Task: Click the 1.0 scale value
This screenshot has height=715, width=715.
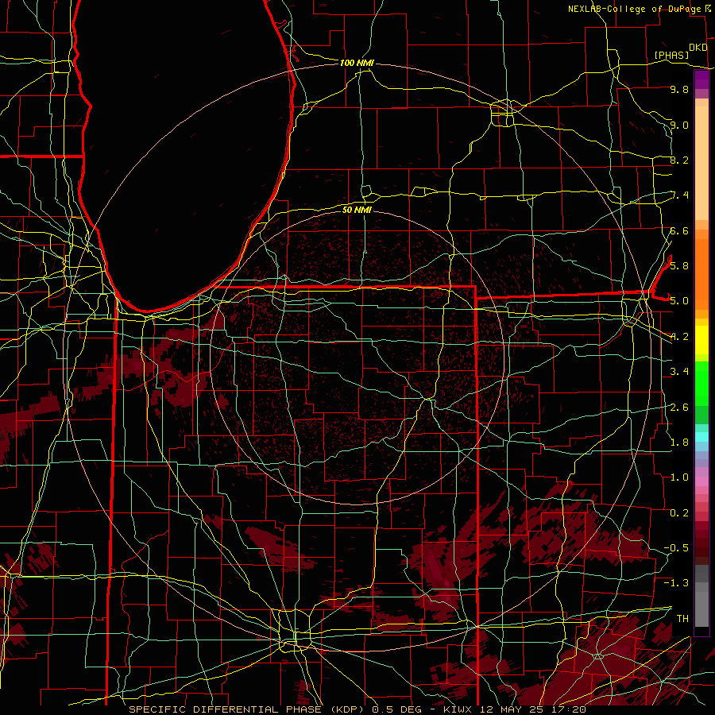Action: 679,477
